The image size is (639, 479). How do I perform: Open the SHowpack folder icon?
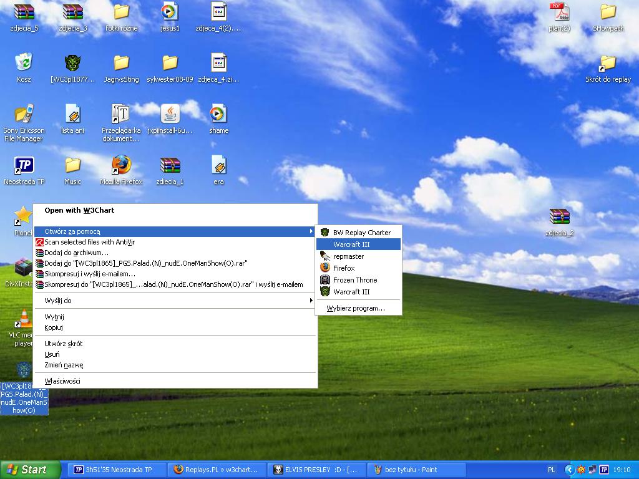tap(608, 12)
